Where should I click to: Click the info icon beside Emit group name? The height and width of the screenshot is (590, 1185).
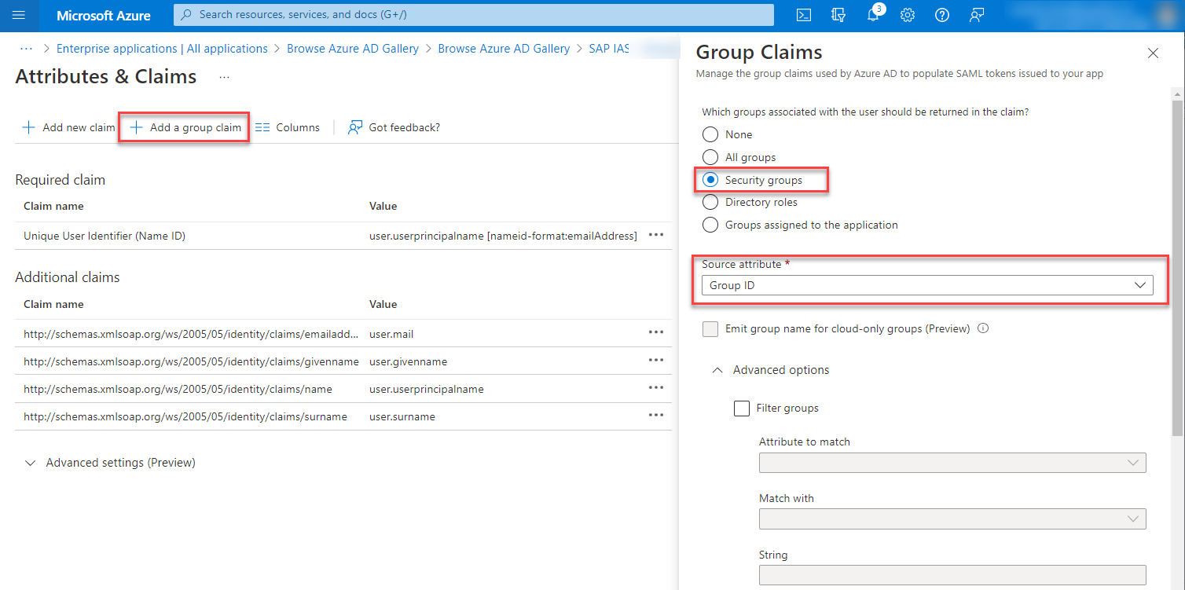pyautogui.click(x=982, y=328)
